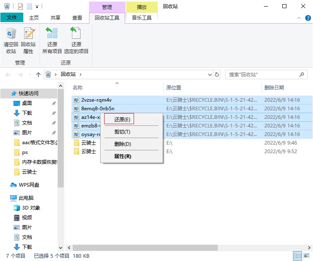
Task: Open 3D 对象 under This PC
Action: click(x=31, y=208)
